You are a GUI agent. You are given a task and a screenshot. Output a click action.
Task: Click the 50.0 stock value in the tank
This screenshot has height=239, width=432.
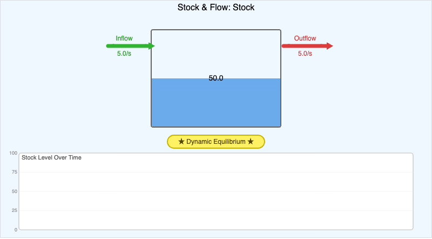pos(216,78)
